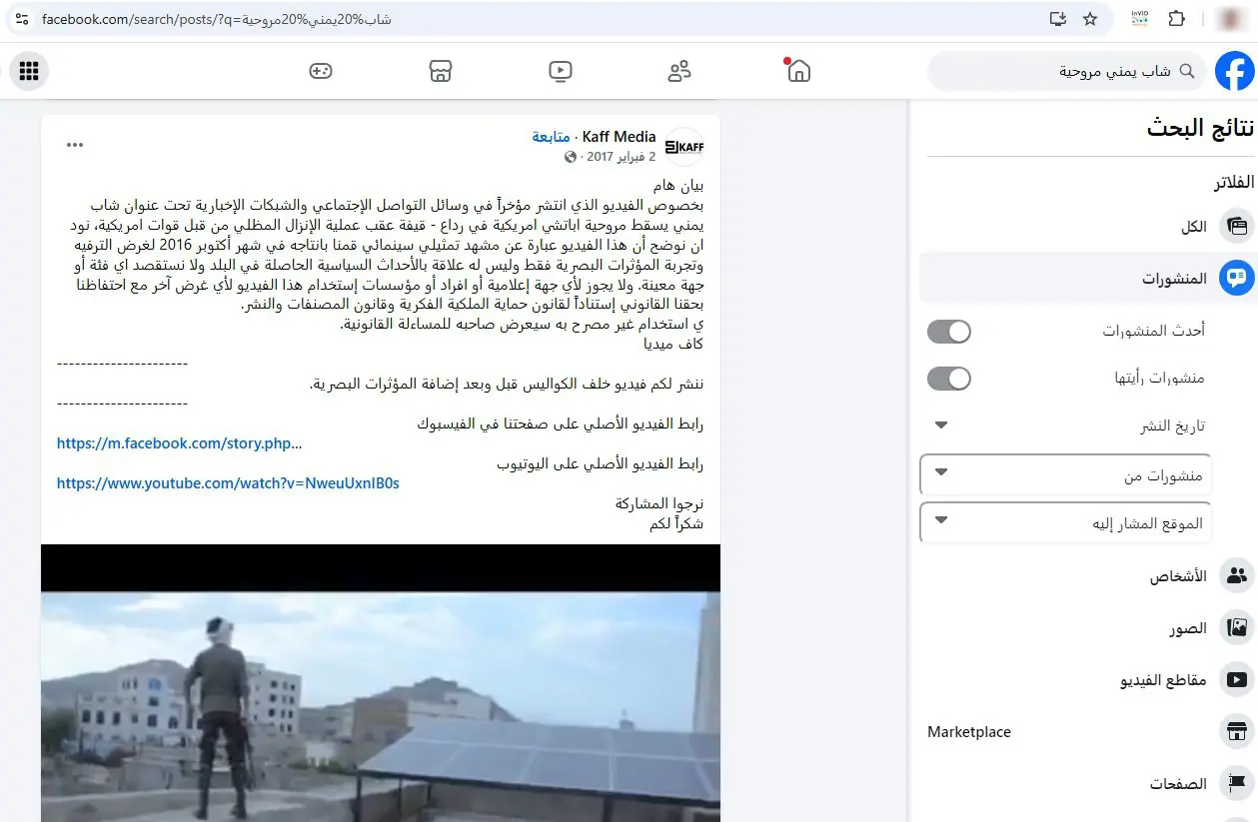The width and height of the screenshot is (1258, 822).
Task: Click the الأشخاص people filter icon
Action: (x=1237, y=576)
